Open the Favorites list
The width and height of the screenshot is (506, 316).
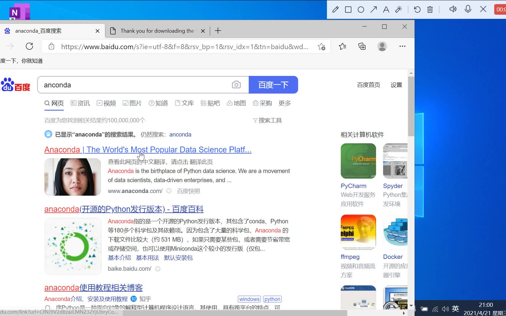pos(343,46)
